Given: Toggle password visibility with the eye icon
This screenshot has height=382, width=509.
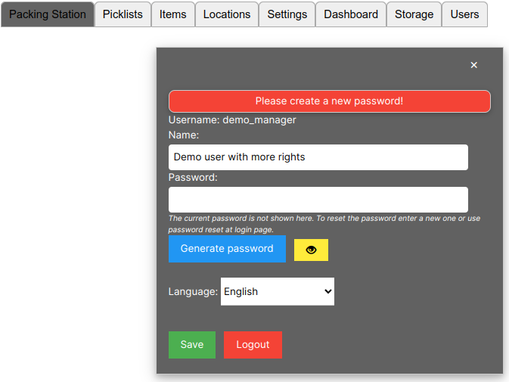Looking at the screenshot, I should click(x=311, y=250).
